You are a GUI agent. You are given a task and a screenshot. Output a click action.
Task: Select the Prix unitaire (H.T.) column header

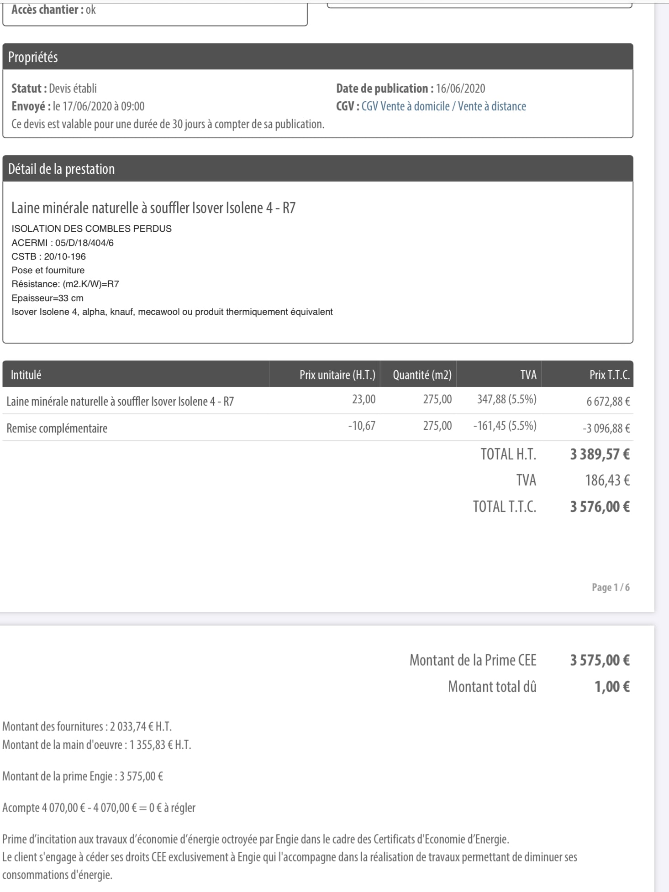(x=325, y=375)
